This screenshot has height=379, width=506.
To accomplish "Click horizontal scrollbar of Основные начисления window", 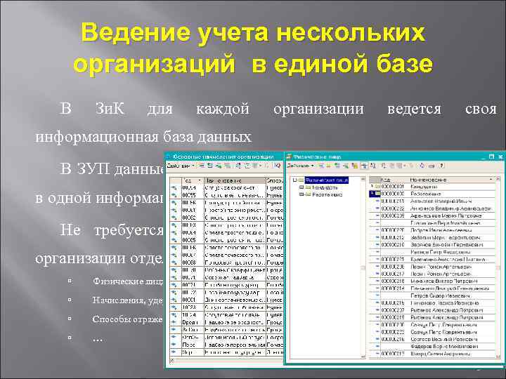I will (226, 361).
